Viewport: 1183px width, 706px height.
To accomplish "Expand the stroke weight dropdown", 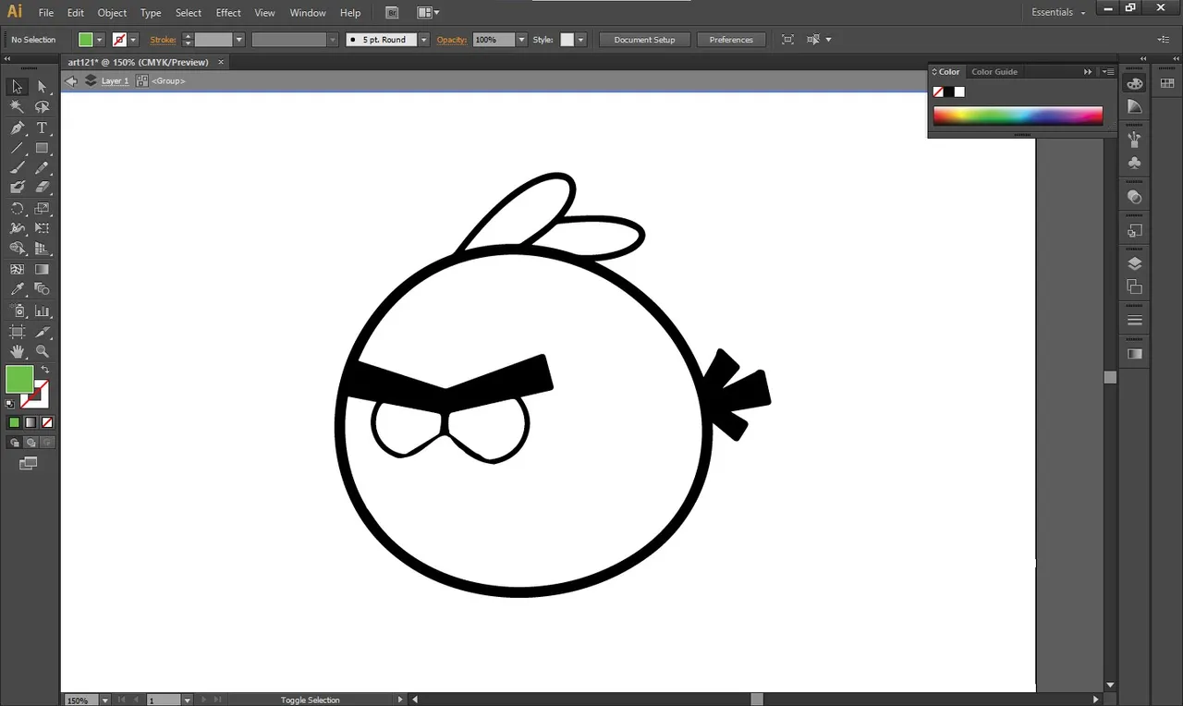I will (239, 40).
